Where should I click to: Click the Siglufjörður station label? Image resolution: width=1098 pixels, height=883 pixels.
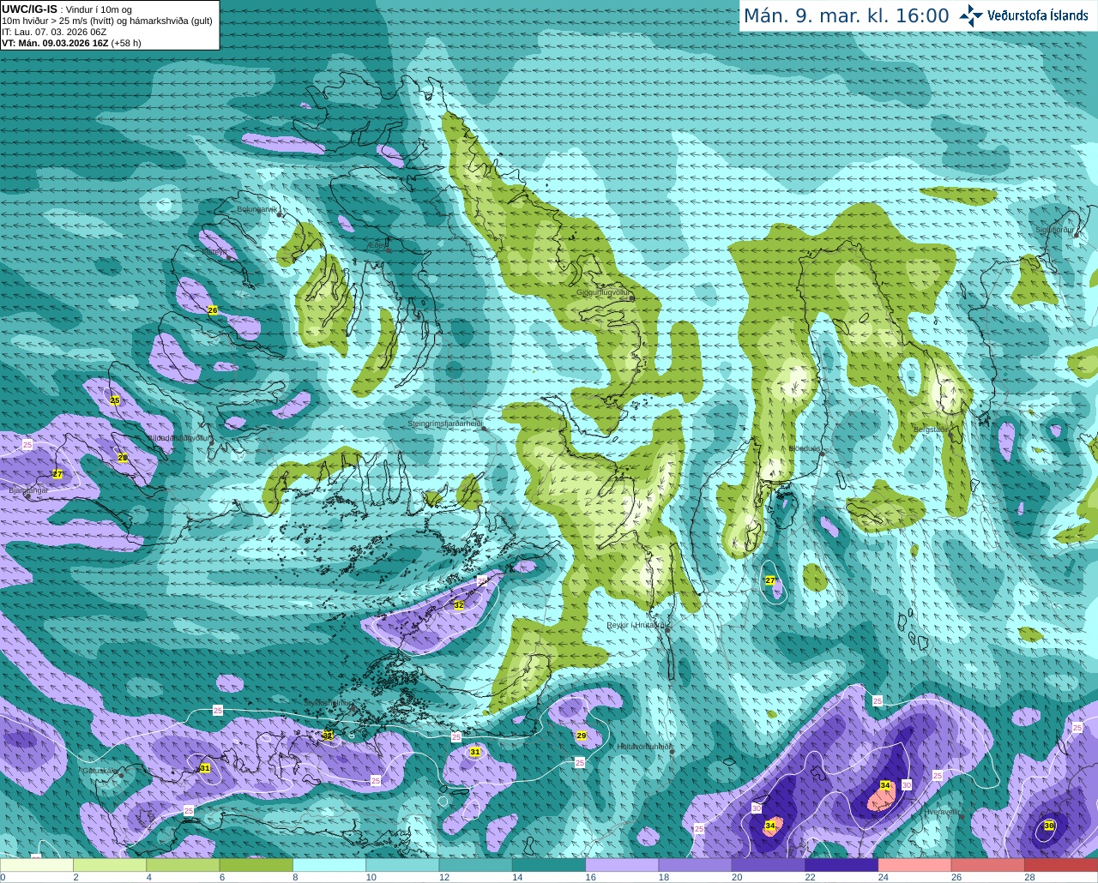(1055, 230)
